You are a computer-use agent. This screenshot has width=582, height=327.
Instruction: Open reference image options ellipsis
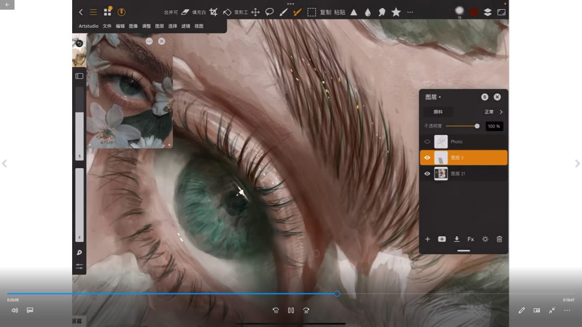pos(149,41)
